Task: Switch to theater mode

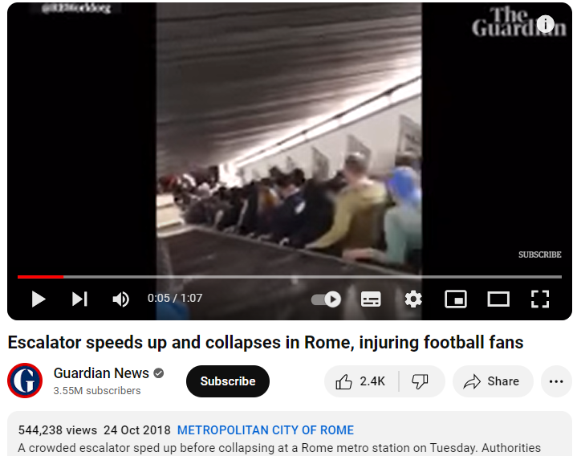Action: tap(498, 299)
